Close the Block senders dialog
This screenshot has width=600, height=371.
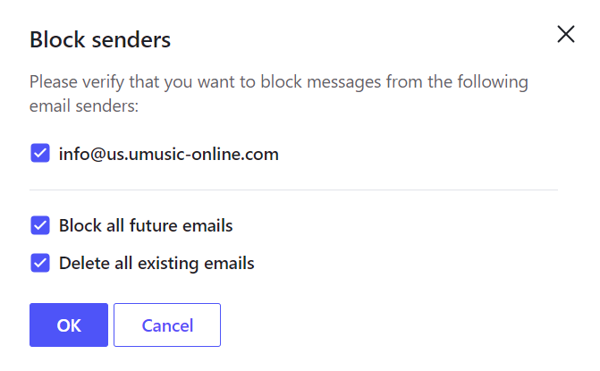(565, 35)
